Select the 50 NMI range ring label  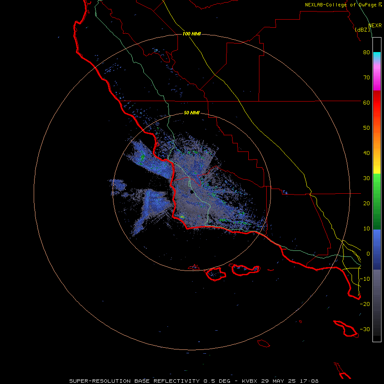coord(192,113)
